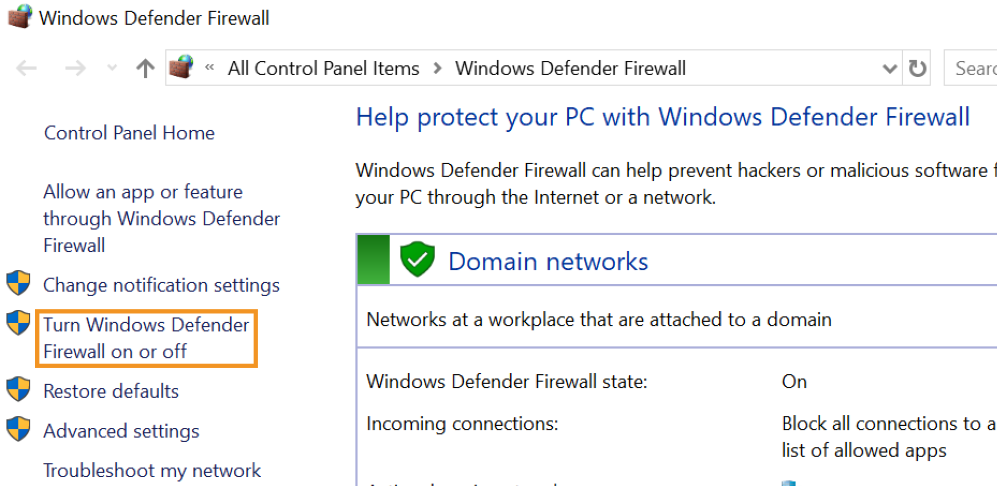Click the shield icon next to Turn Windows Defender Firewall on or off
Screen dimensions: 997x486
click(18, 323)
